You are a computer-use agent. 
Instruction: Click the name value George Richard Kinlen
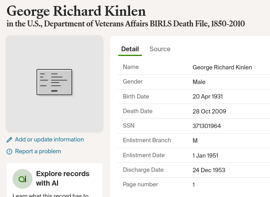click(222, 67)
